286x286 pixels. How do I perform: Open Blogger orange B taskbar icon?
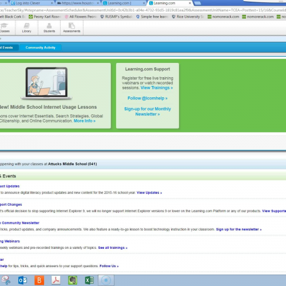[x=39, y=280]
